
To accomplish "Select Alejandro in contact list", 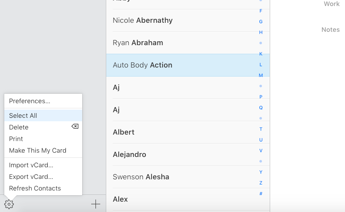I will click(x=129, y=154).
